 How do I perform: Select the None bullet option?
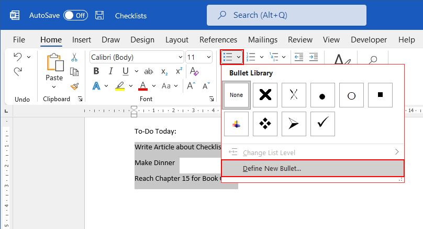coord(236,95)
